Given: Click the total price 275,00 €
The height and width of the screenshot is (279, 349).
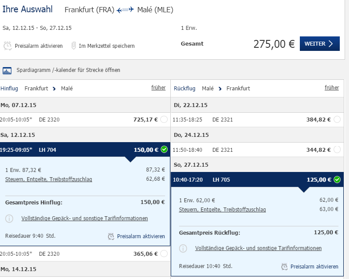Looking at the screenshot, I should (274, 44).
